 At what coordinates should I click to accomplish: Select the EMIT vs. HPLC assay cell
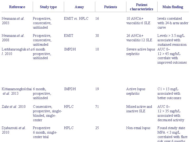[76, 19]
